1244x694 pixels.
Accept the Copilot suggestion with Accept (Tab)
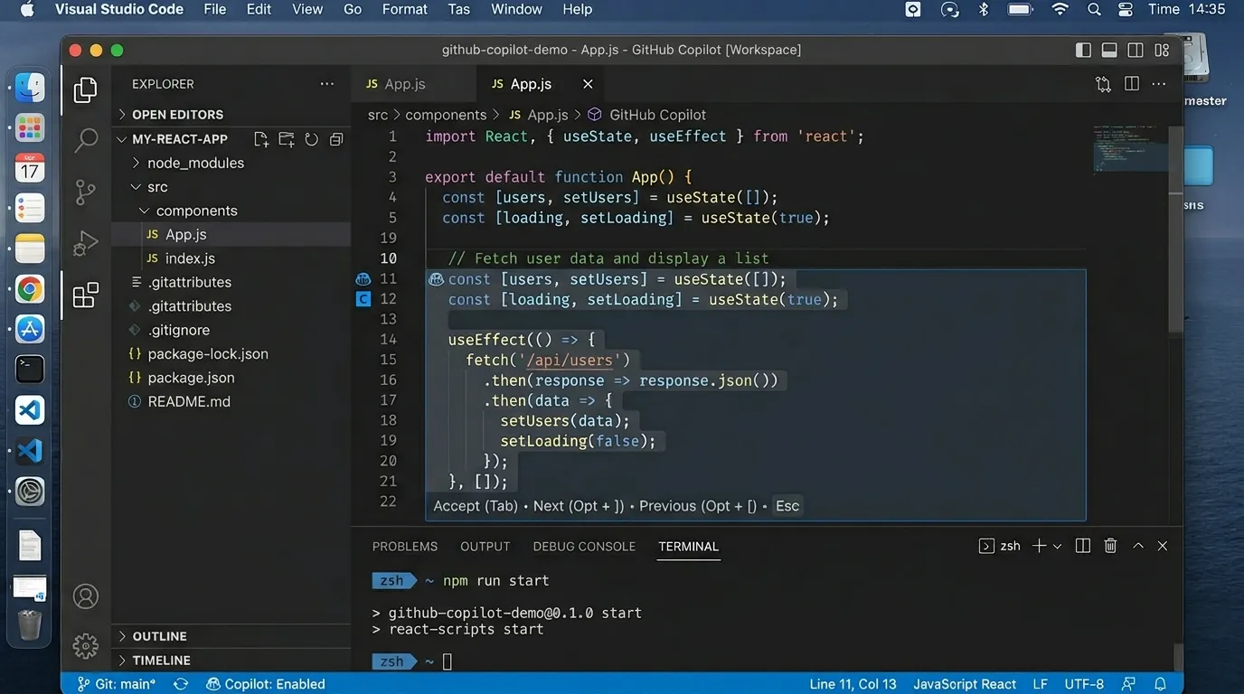click(x=476, y=506)
